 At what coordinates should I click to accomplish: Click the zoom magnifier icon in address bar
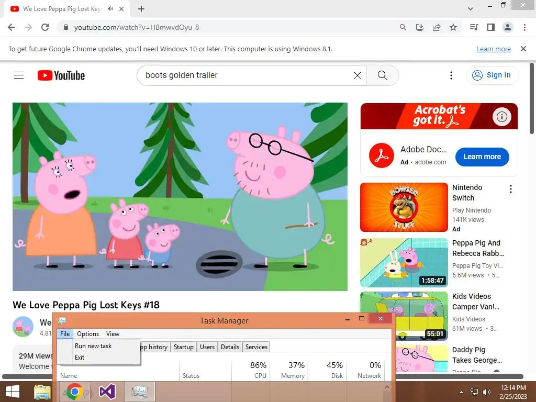click(x=403, y=27)
